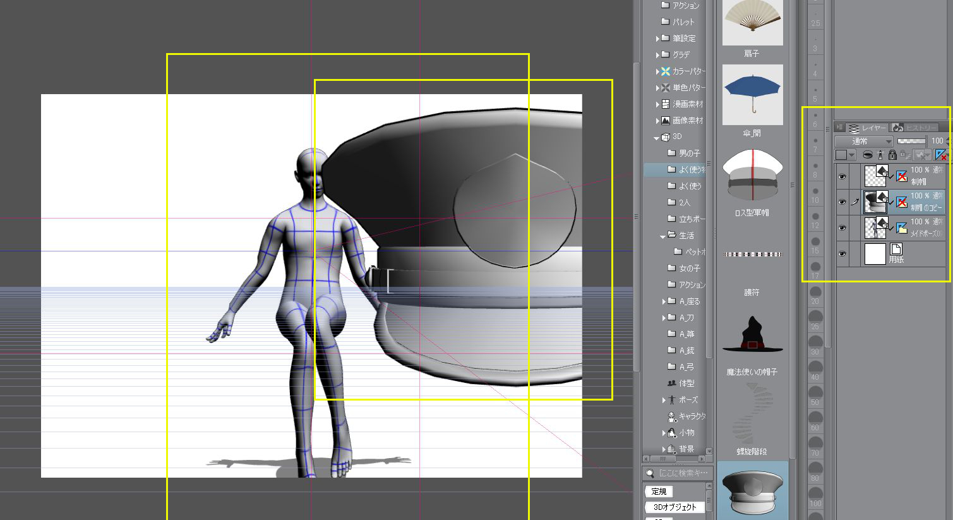Image resolution: width=953 pixels, height=520 pixels.
Task: Click the 用紙 paper layer icon
Action: [x=896, y=248]
